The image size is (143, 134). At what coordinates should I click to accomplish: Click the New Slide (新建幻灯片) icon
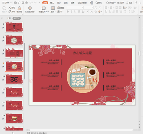coord(44,8)
